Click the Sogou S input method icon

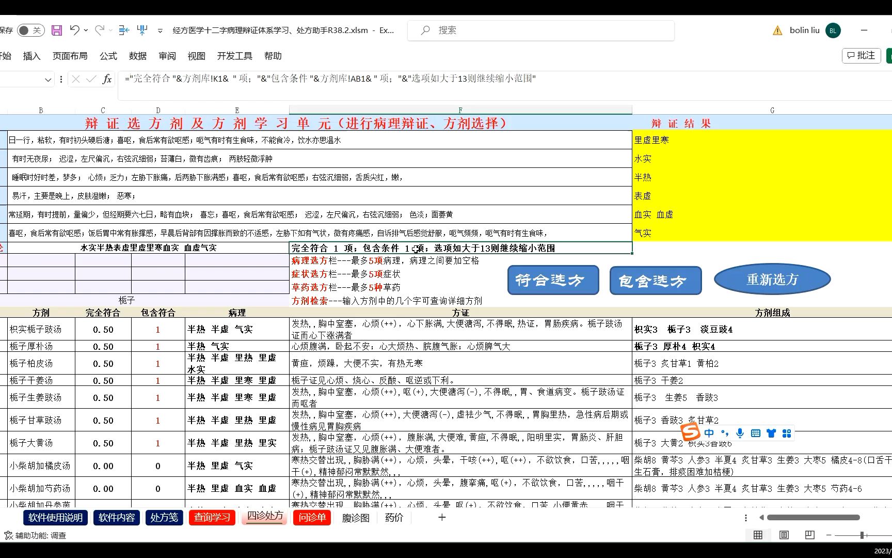(690, 432)
